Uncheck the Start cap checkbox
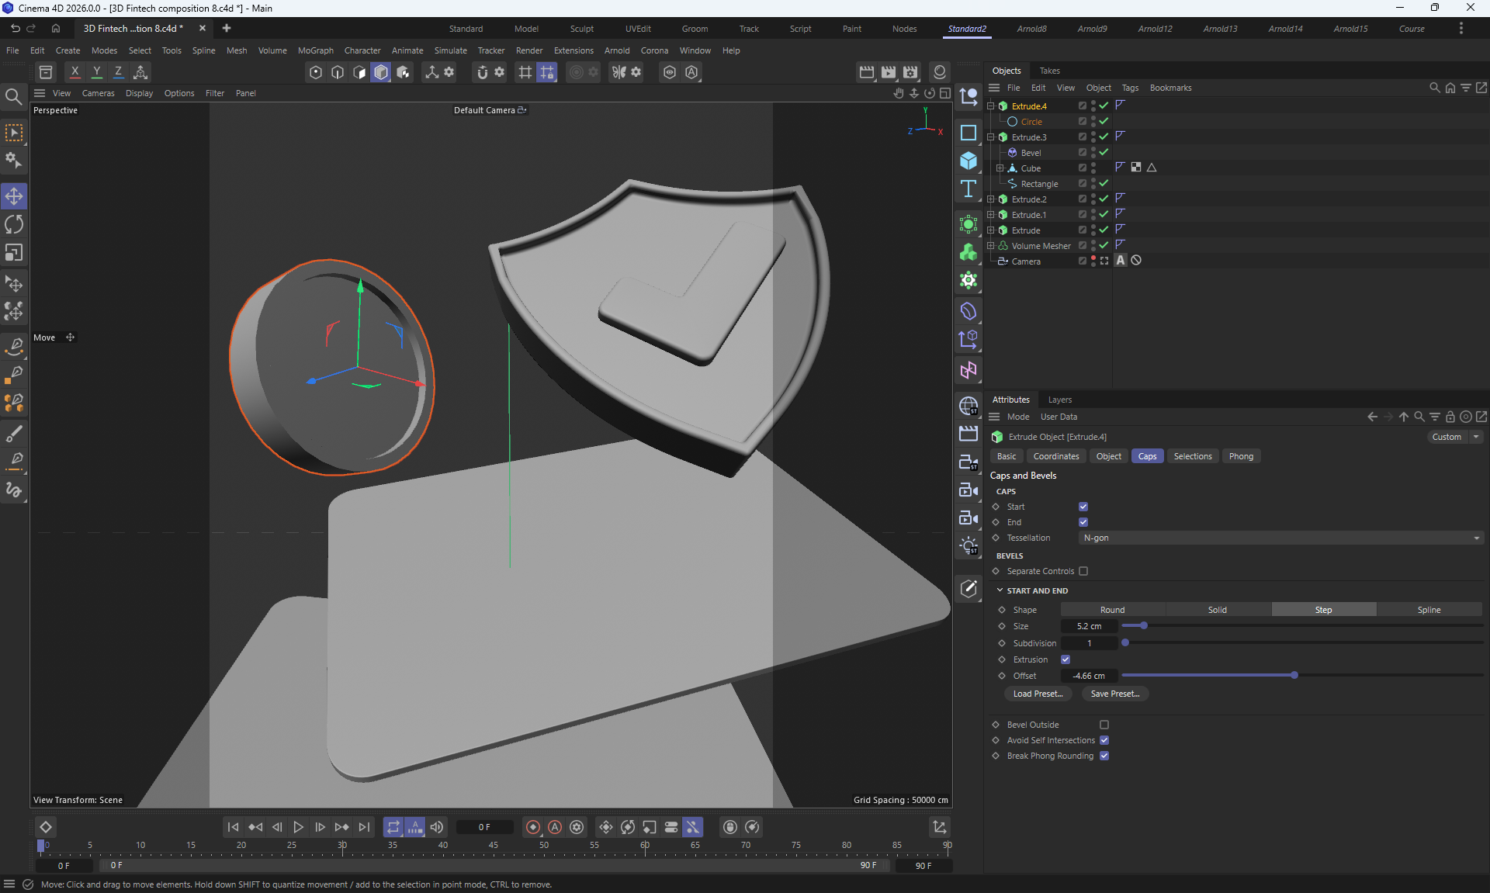This screenshot has width=1490, height=893. (1083, 507)
